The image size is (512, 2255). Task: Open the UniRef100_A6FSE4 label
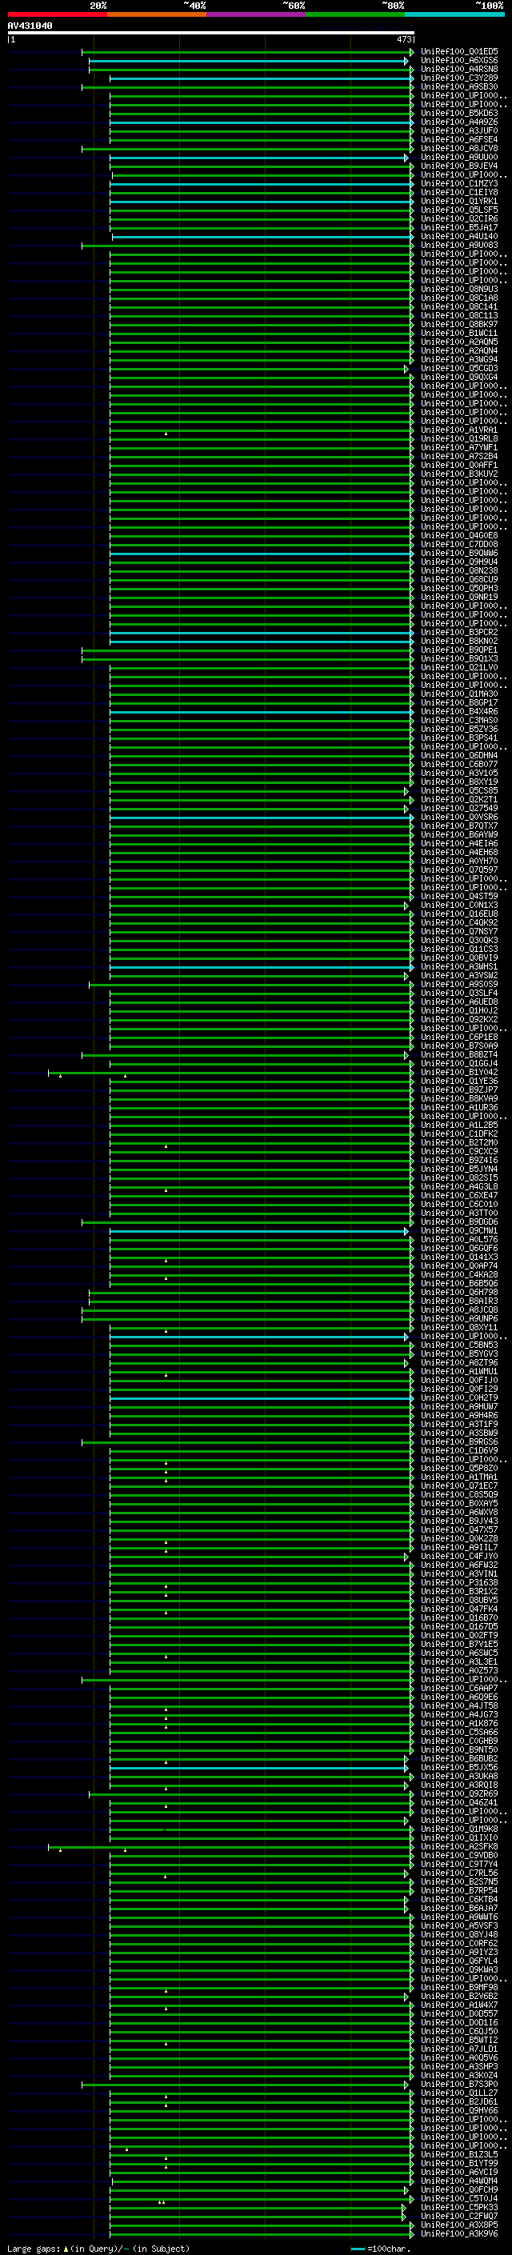[x=459, y=139]
